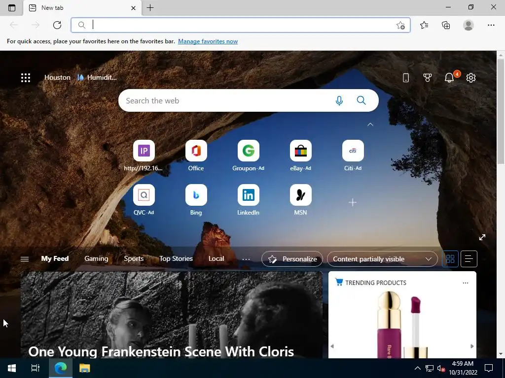Open the taskbar clock showing 4:59 AM
This screenshot has height=378, width=505.
pos(463,368)
